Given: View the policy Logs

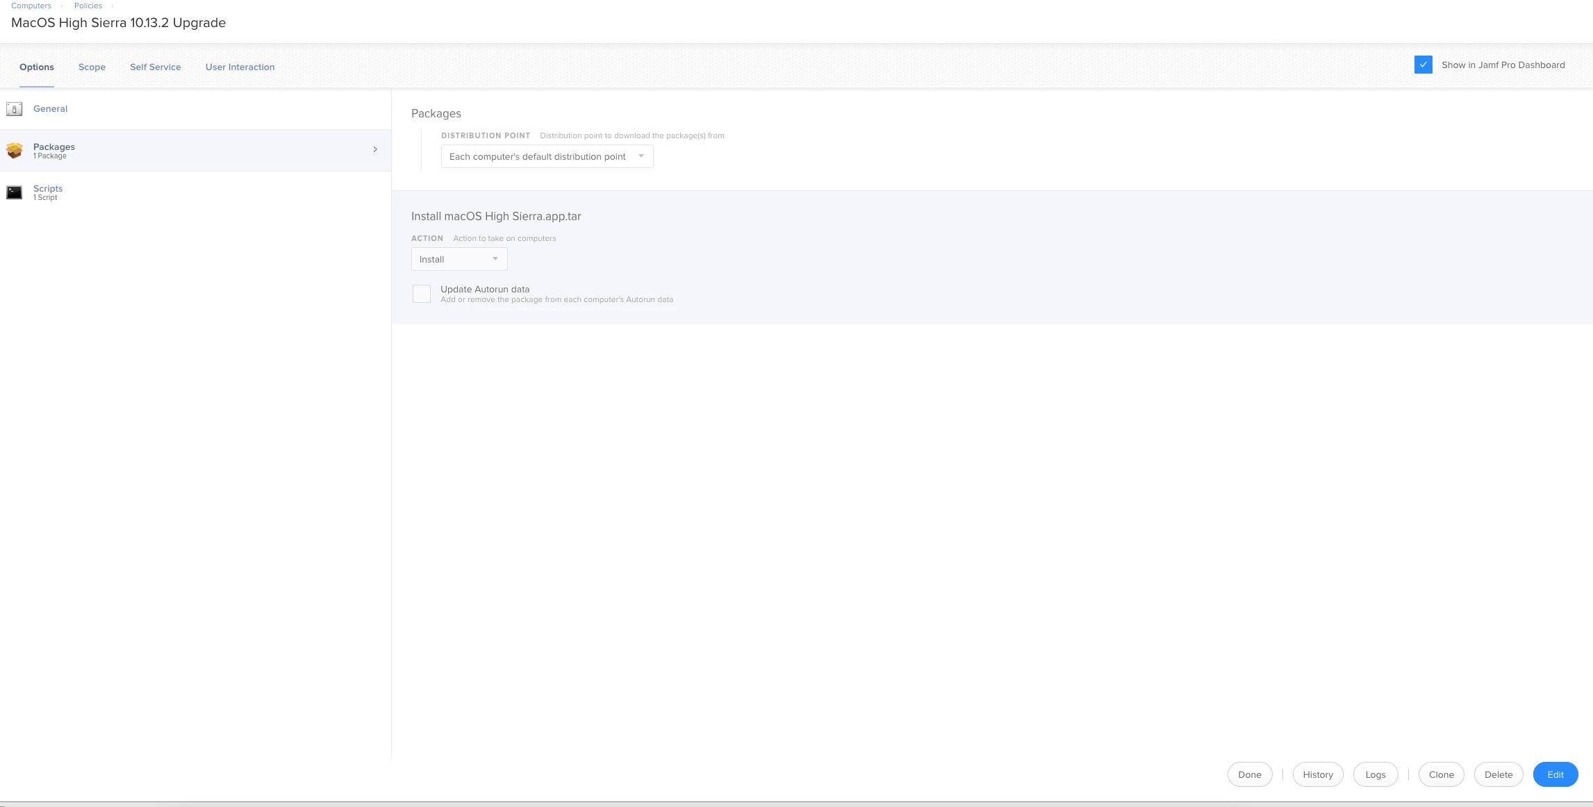Looking at the screenshot, I should tap(1375, 774).
